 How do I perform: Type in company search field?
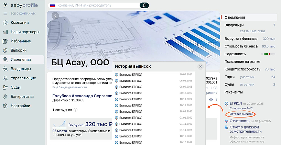96,5
